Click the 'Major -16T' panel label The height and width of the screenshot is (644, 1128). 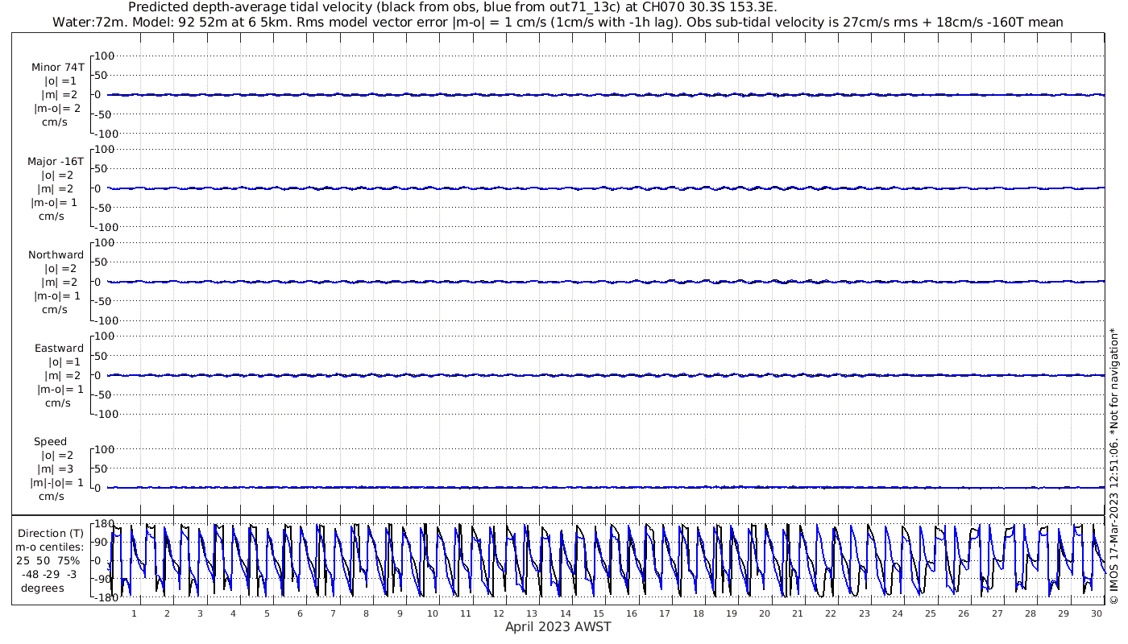tap(56, 161)
